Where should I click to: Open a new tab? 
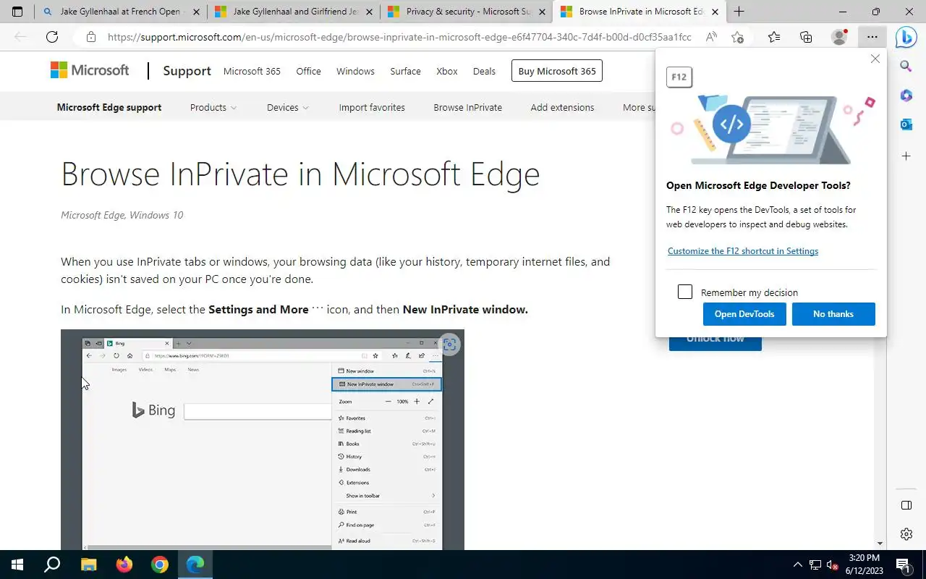pos(739,12)
